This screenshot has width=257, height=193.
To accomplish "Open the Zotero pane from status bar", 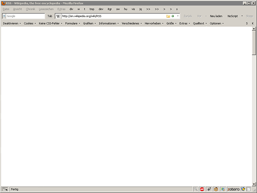I will (233, 189).
